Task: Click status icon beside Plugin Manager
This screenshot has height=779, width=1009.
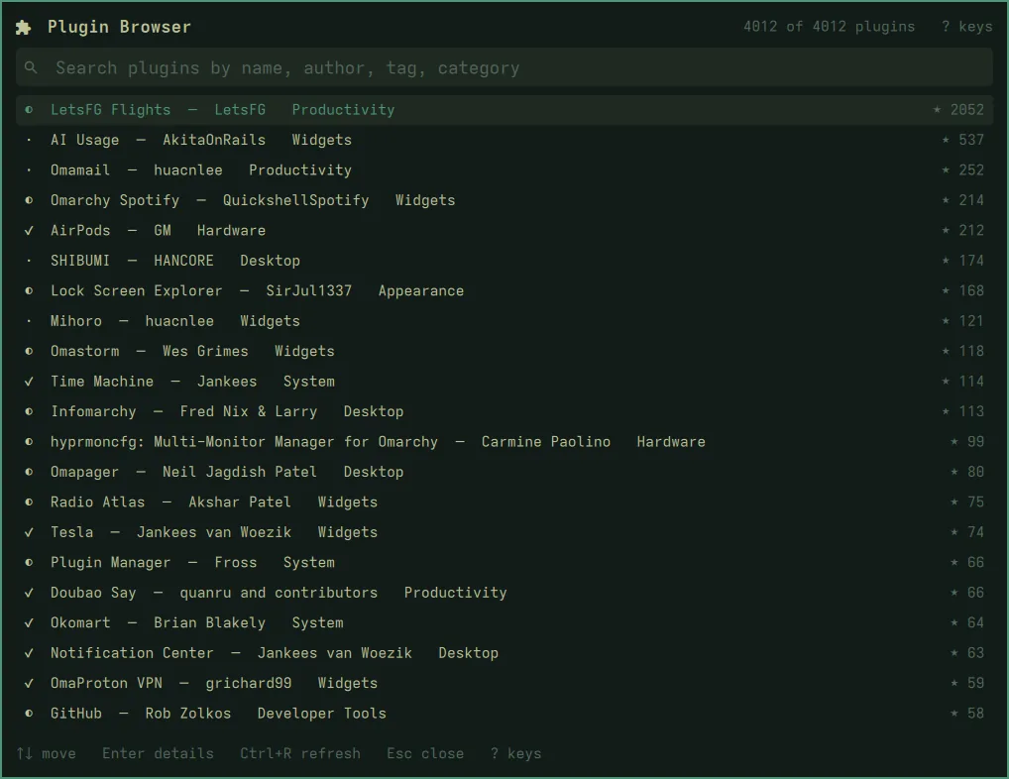Action: coord(29,563)
